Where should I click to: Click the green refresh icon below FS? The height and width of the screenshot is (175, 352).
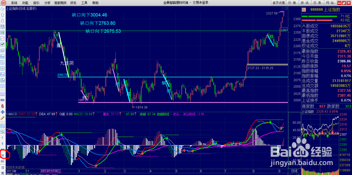click(2, 131)
